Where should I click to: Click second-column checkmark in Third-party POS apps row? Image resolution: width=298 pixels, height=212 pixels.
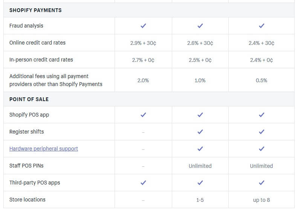tap(200, 183)
